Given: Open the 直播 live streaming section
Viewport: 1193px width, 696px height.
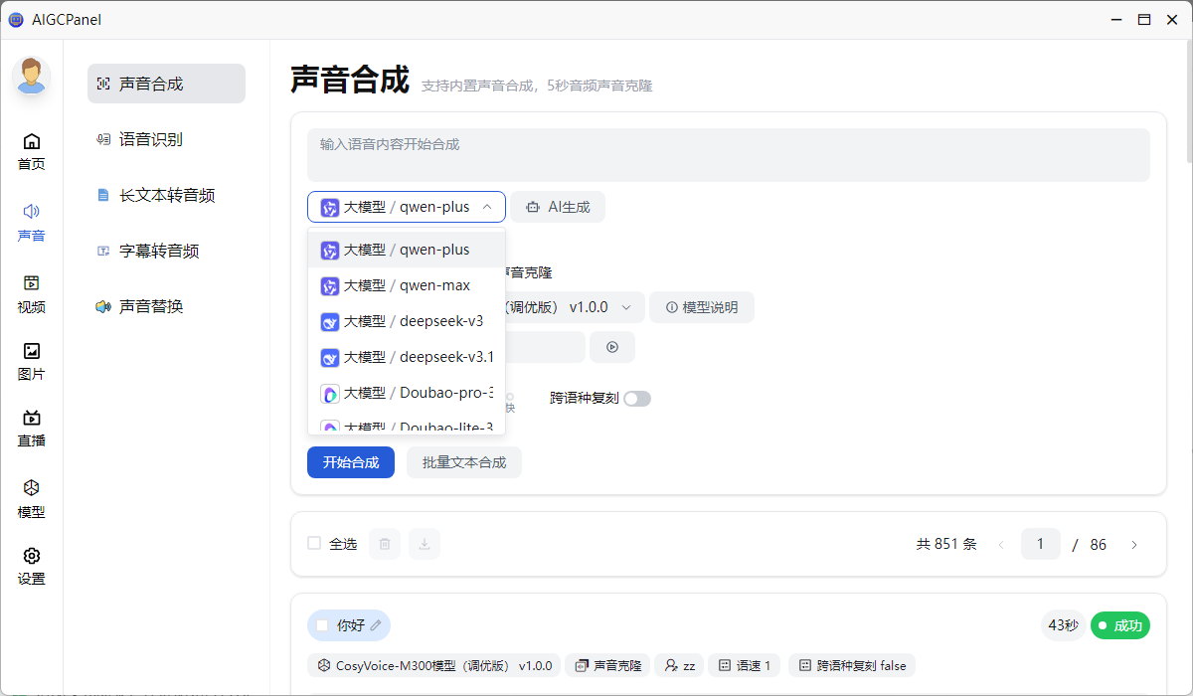Looking at the screenshot, I should tap(32, 429).
